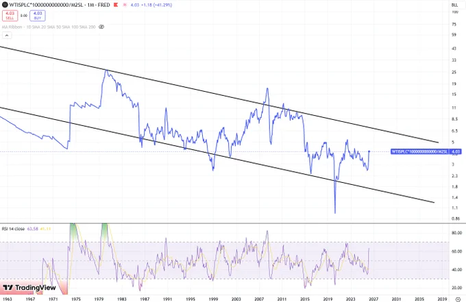Toggle MA Ribbon indicator visibility eye
This screenshot has width=466, height=302.
[101, 27]
